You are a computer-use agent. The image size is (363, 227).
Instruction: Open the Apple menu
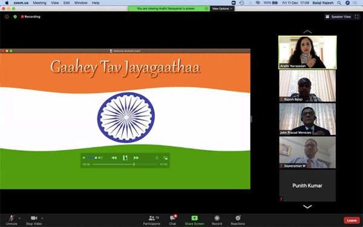(7, 3)
